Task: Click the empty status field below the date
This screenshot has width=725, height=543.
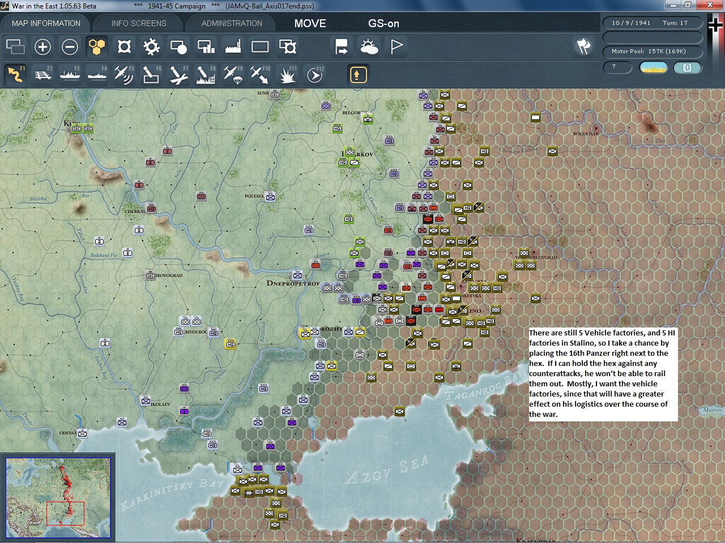Action: click(x=652, y=37)
